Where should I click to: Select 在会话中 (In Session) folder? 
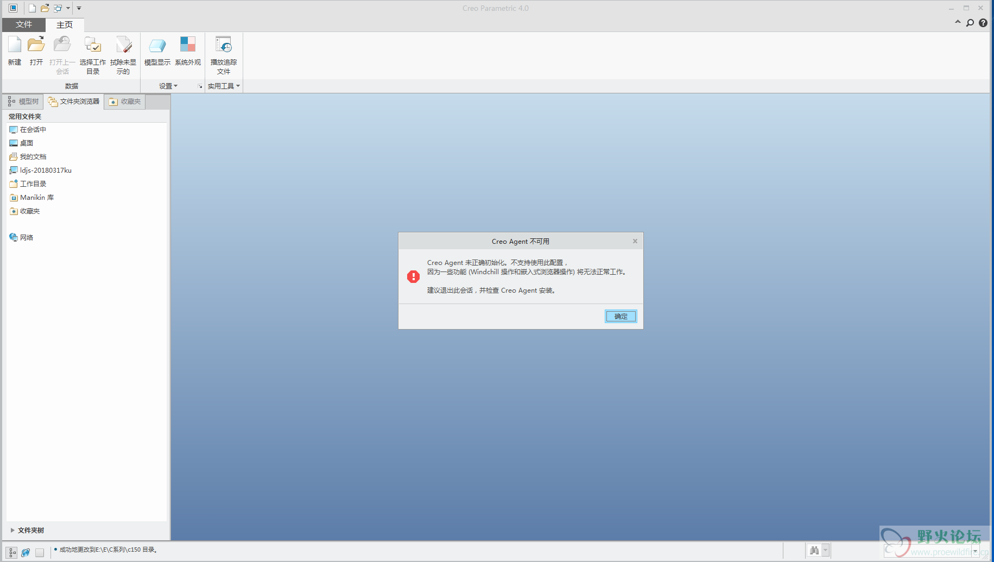point(28,130)
